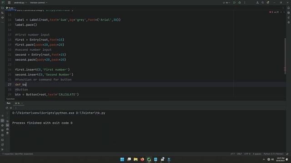
Task: Open the taskbar clock and date
Action: click(x=280, y=159)
